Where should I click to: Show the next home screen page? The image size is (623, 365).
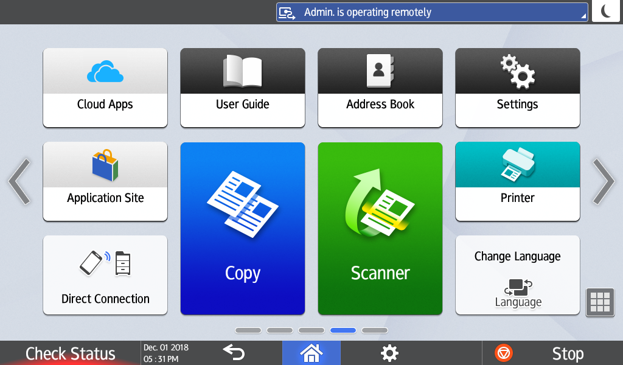tap(603, 181)
